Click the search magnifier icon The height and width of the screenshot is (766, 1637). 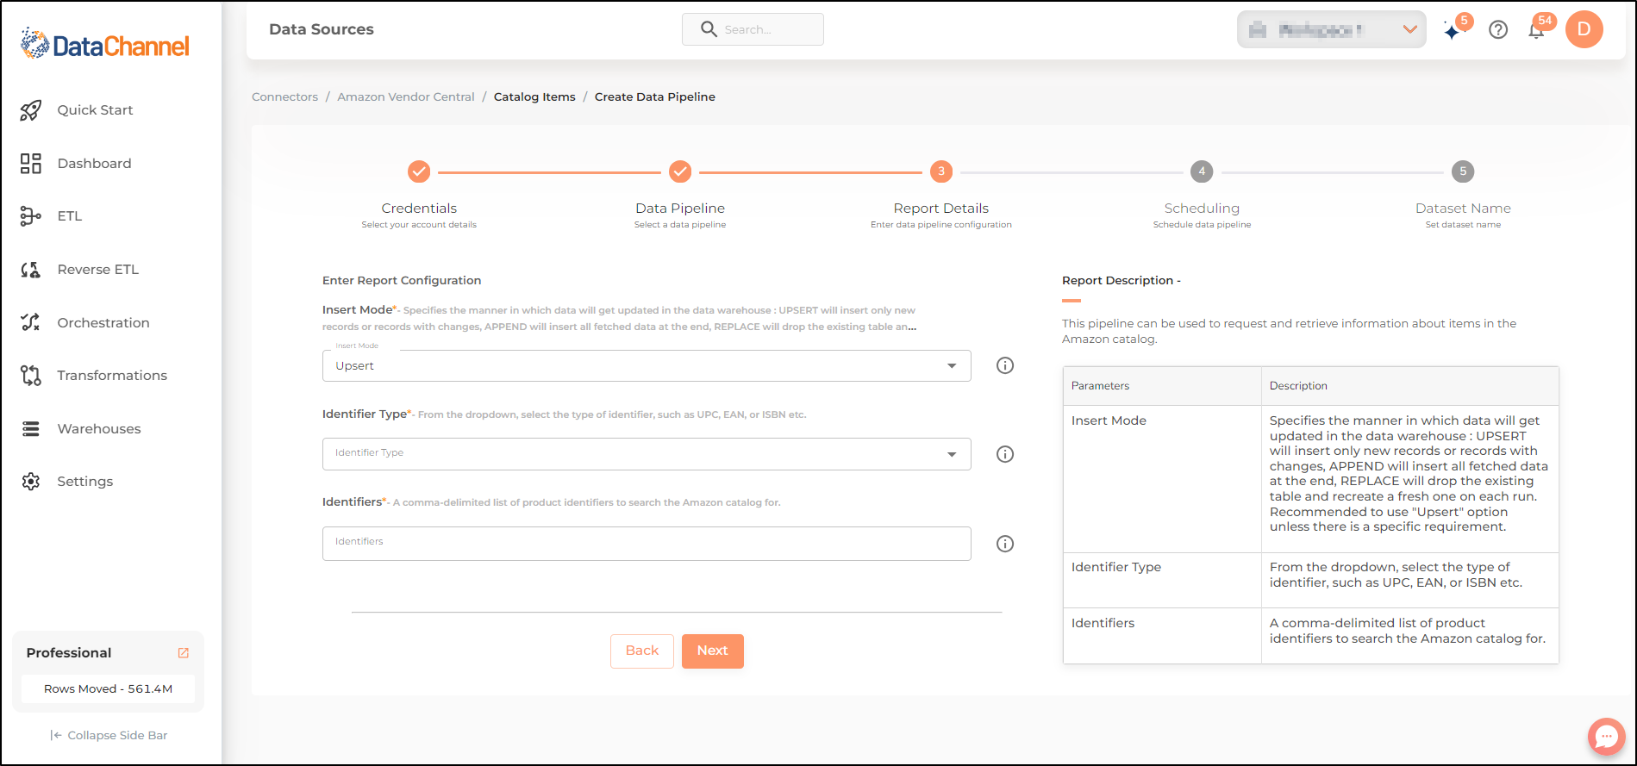709,29
